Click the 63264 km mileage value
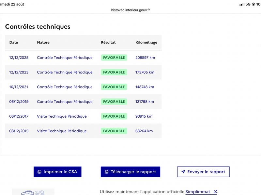 (x=144, y=131)
